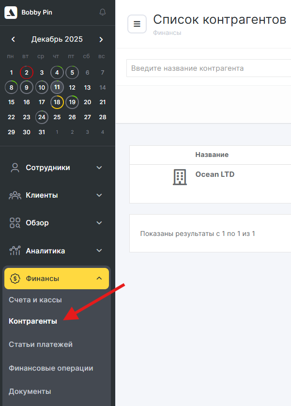
Task: Open Финансовые операции submenu item
Action: [51, 368]
